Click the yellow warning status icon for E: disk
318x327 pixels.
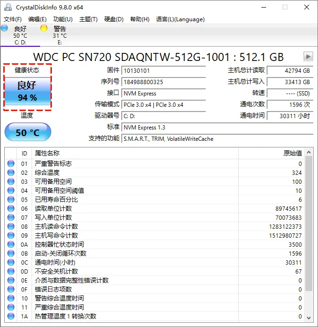(x=44, y=28)
